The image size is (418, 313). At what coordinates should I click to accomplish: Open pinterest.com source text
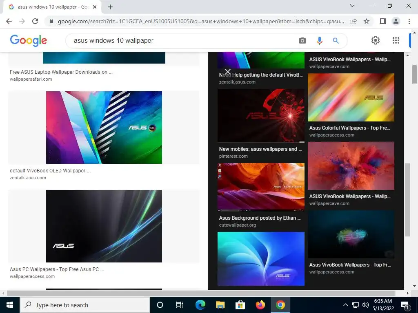coord(233,156)
